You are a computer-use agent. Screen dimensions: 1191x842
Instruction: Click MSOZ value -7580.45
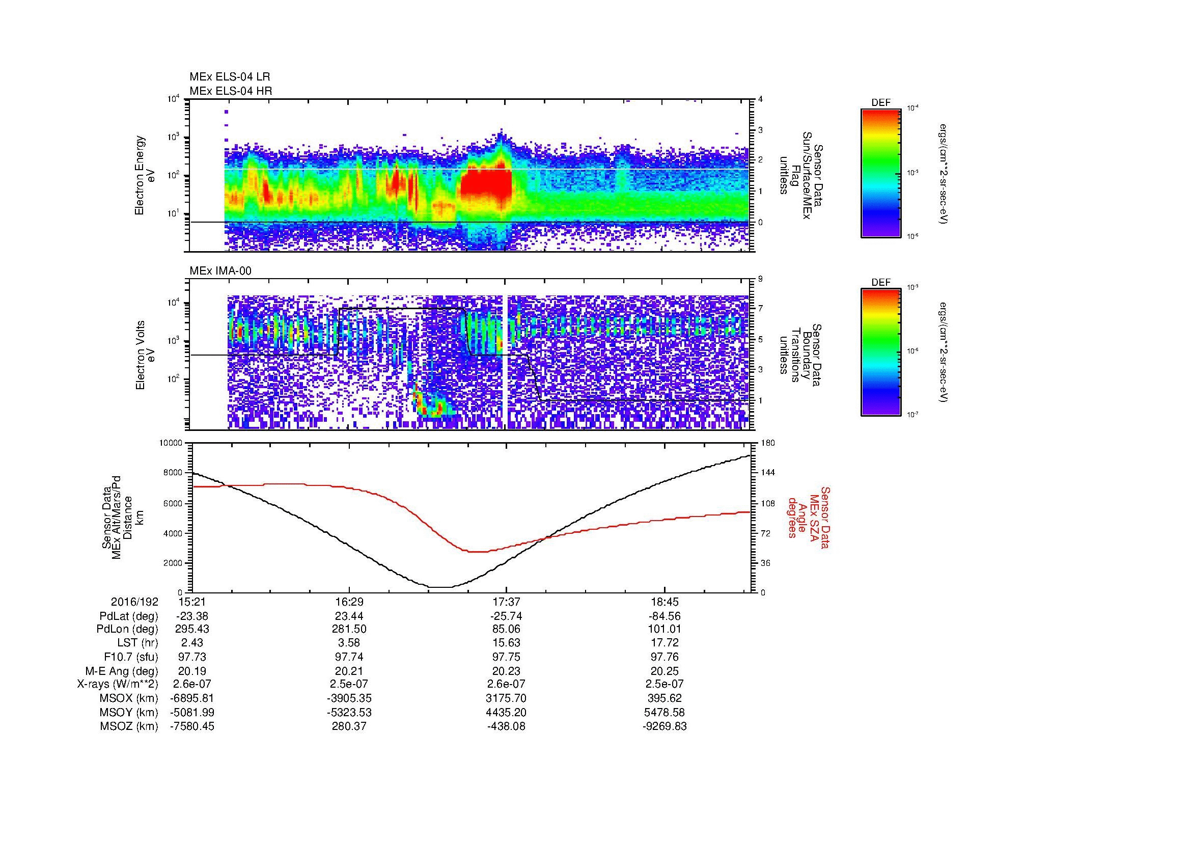[x=192, y=726]
